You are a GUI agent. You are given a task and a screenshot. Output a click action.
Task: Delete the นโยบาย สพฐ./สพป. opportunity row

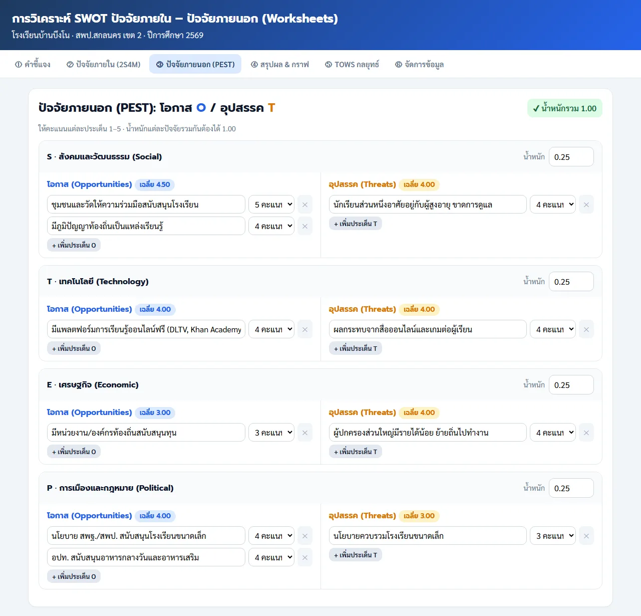[305, 536]
